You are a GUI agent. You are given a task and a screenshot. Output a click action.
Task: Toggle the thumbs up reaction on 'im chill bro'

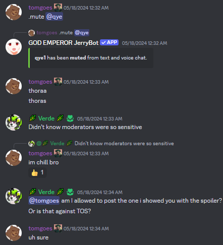coord(37,172)
